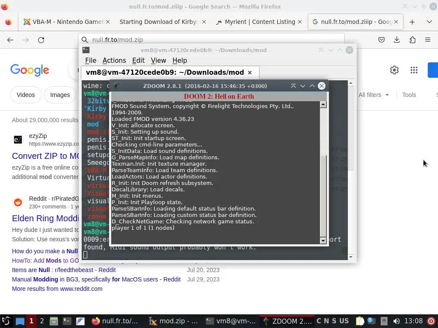The width and height of the screenshot is (438, 328).
Task: Click the volume speaker tray icon
Action: point(396,321)
